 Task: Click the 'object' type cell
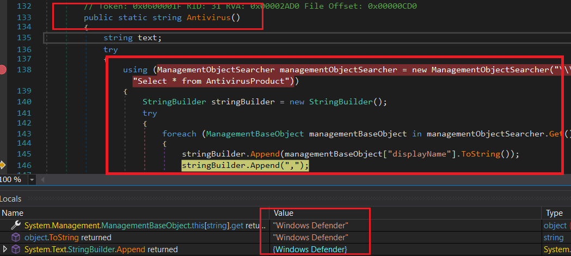[x=555, y=226]
